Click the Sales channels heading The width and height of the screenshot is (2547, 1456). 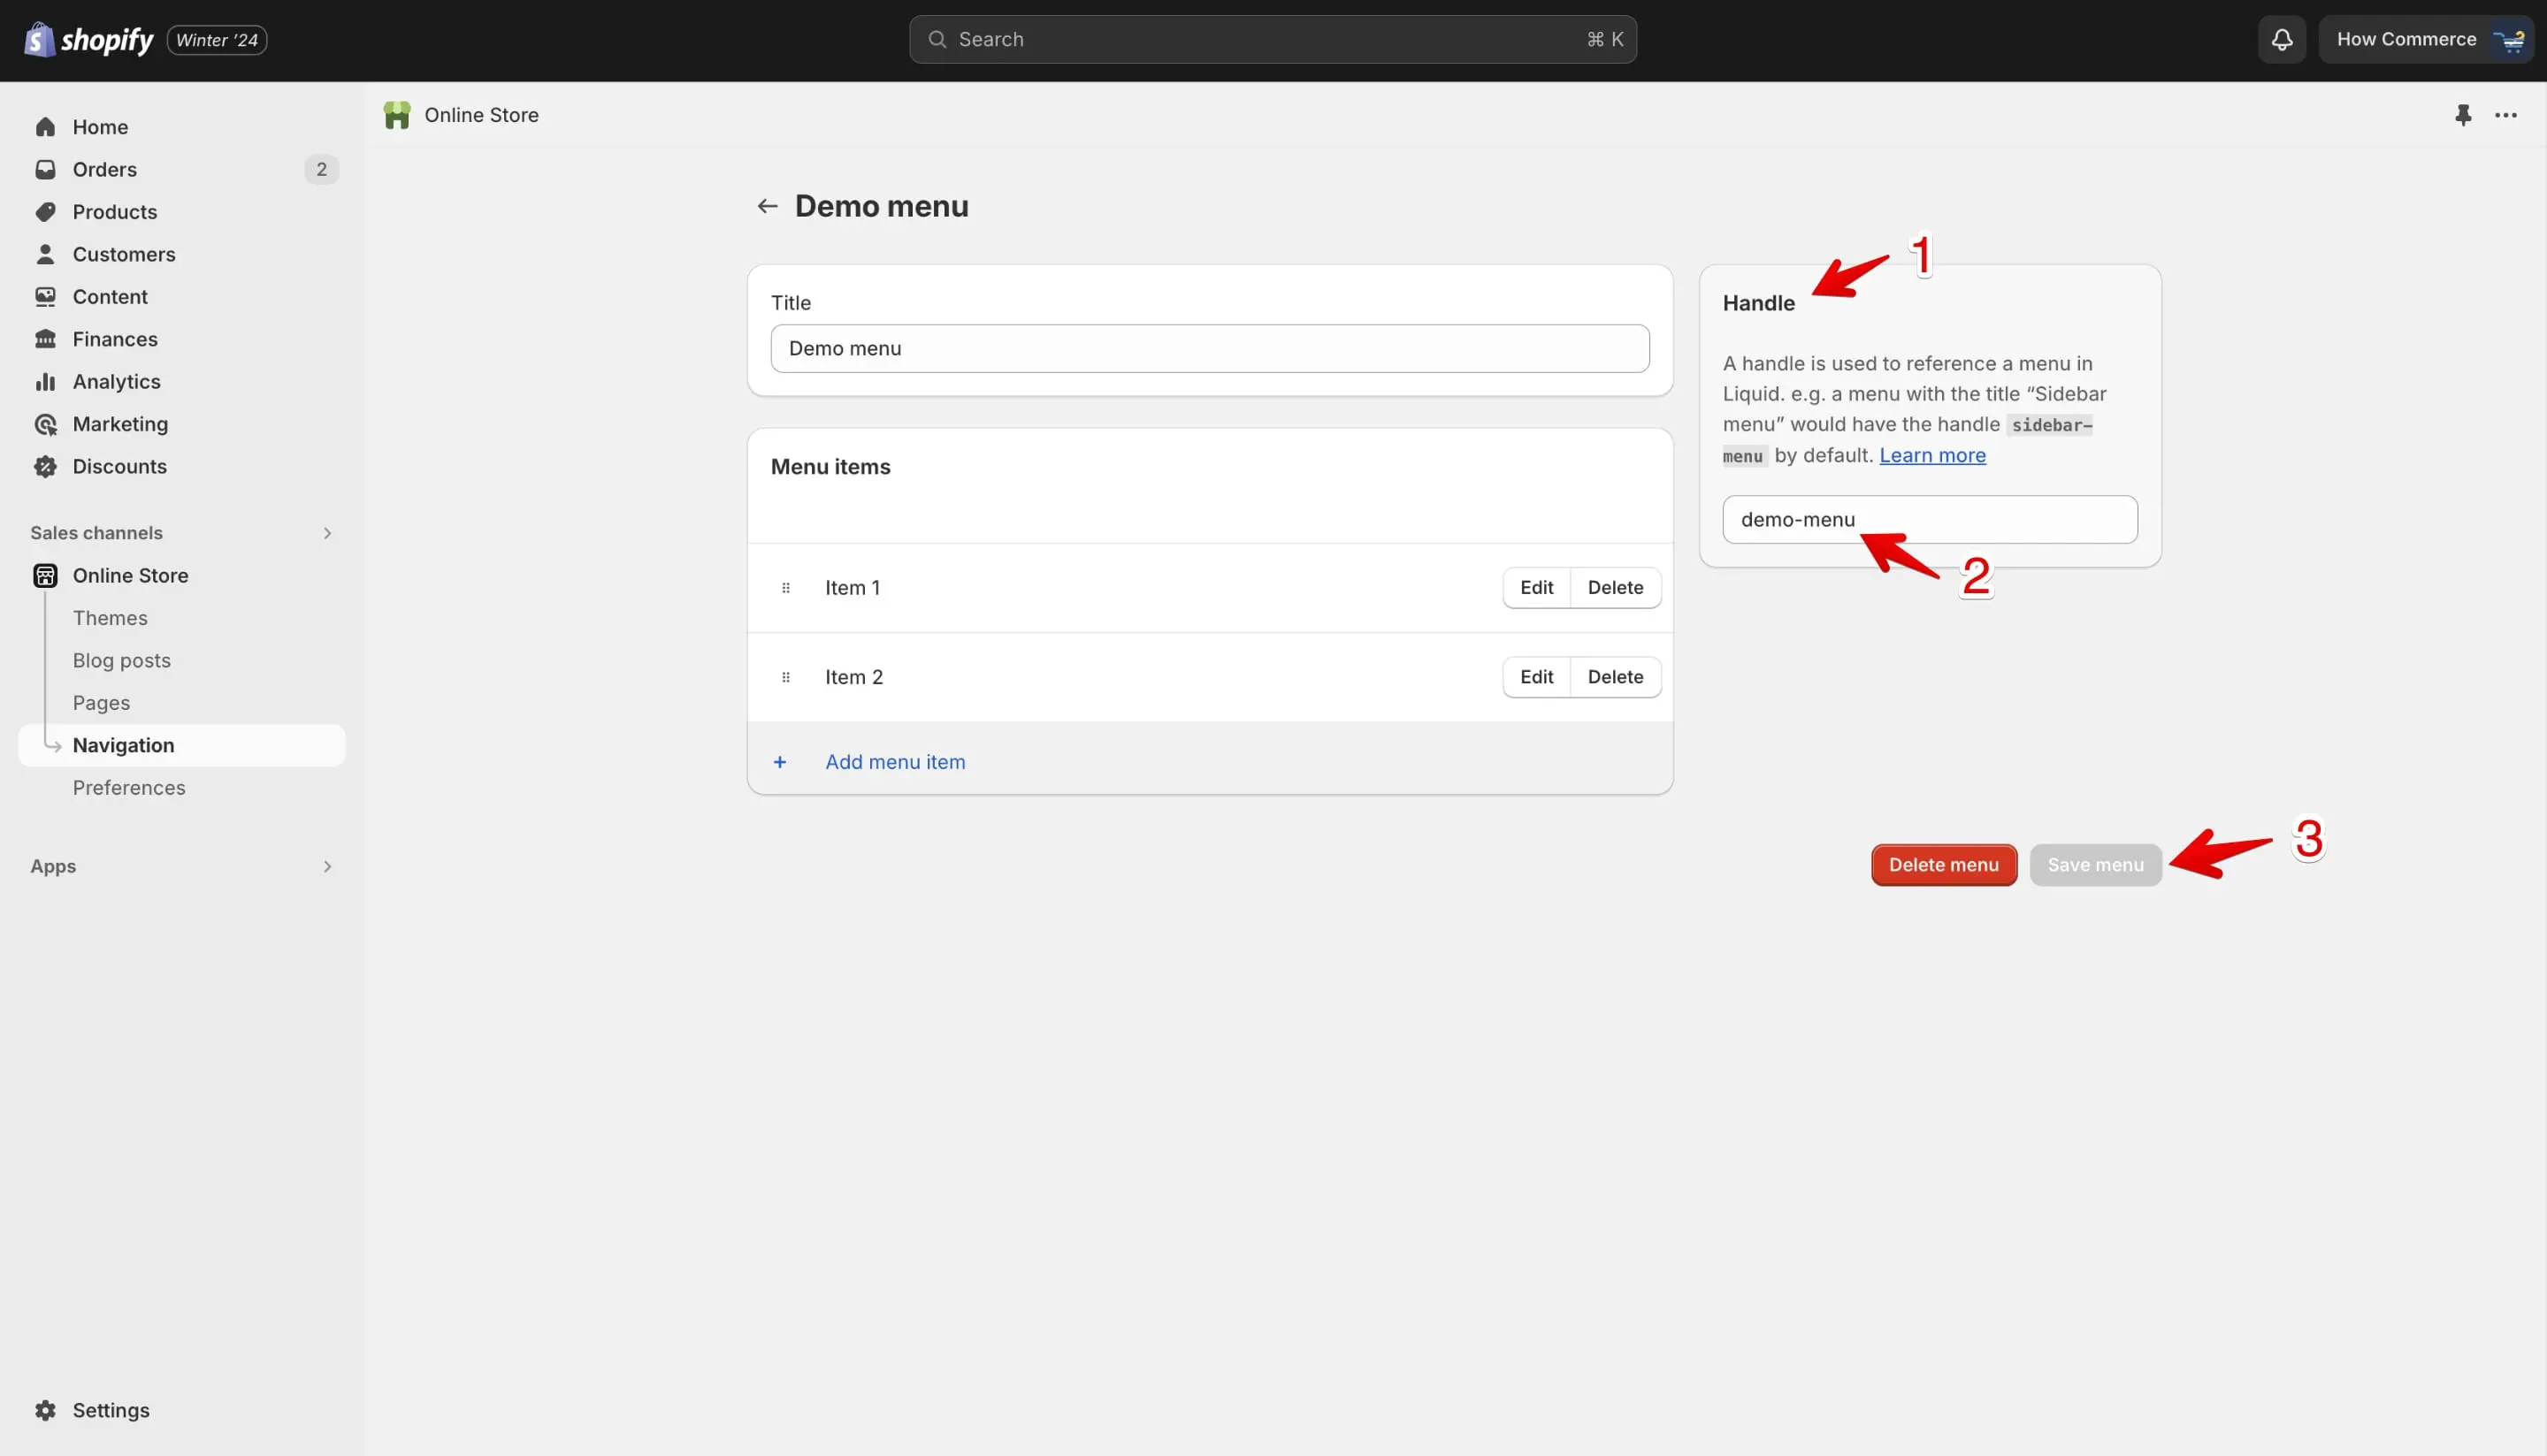tap(96, 533)
